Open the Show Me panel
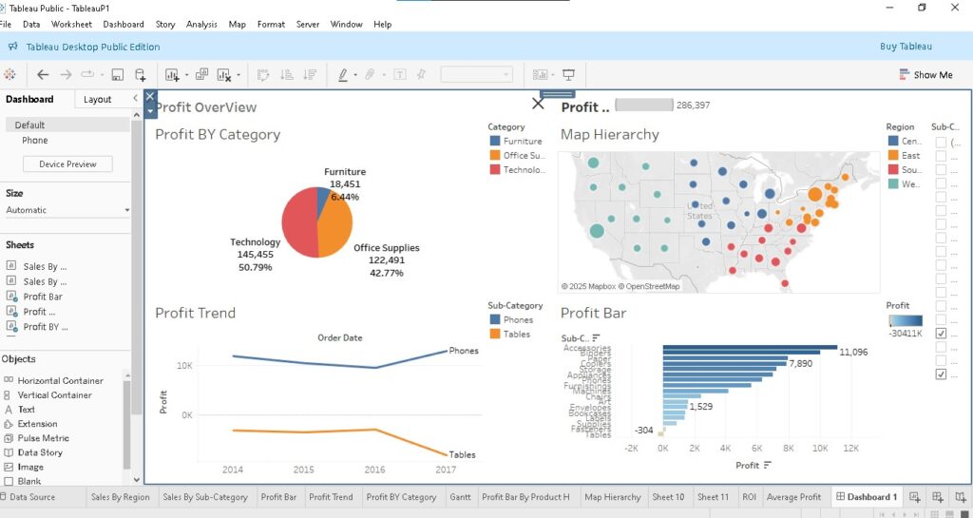Screen dimensions: 973x518 (x=925, y=74)
